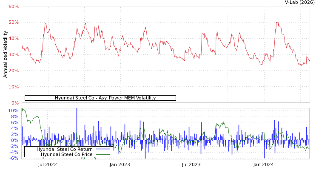The image size is (319, 170).
Task: Click the 8% label on return axis
Action: (14, 116)
